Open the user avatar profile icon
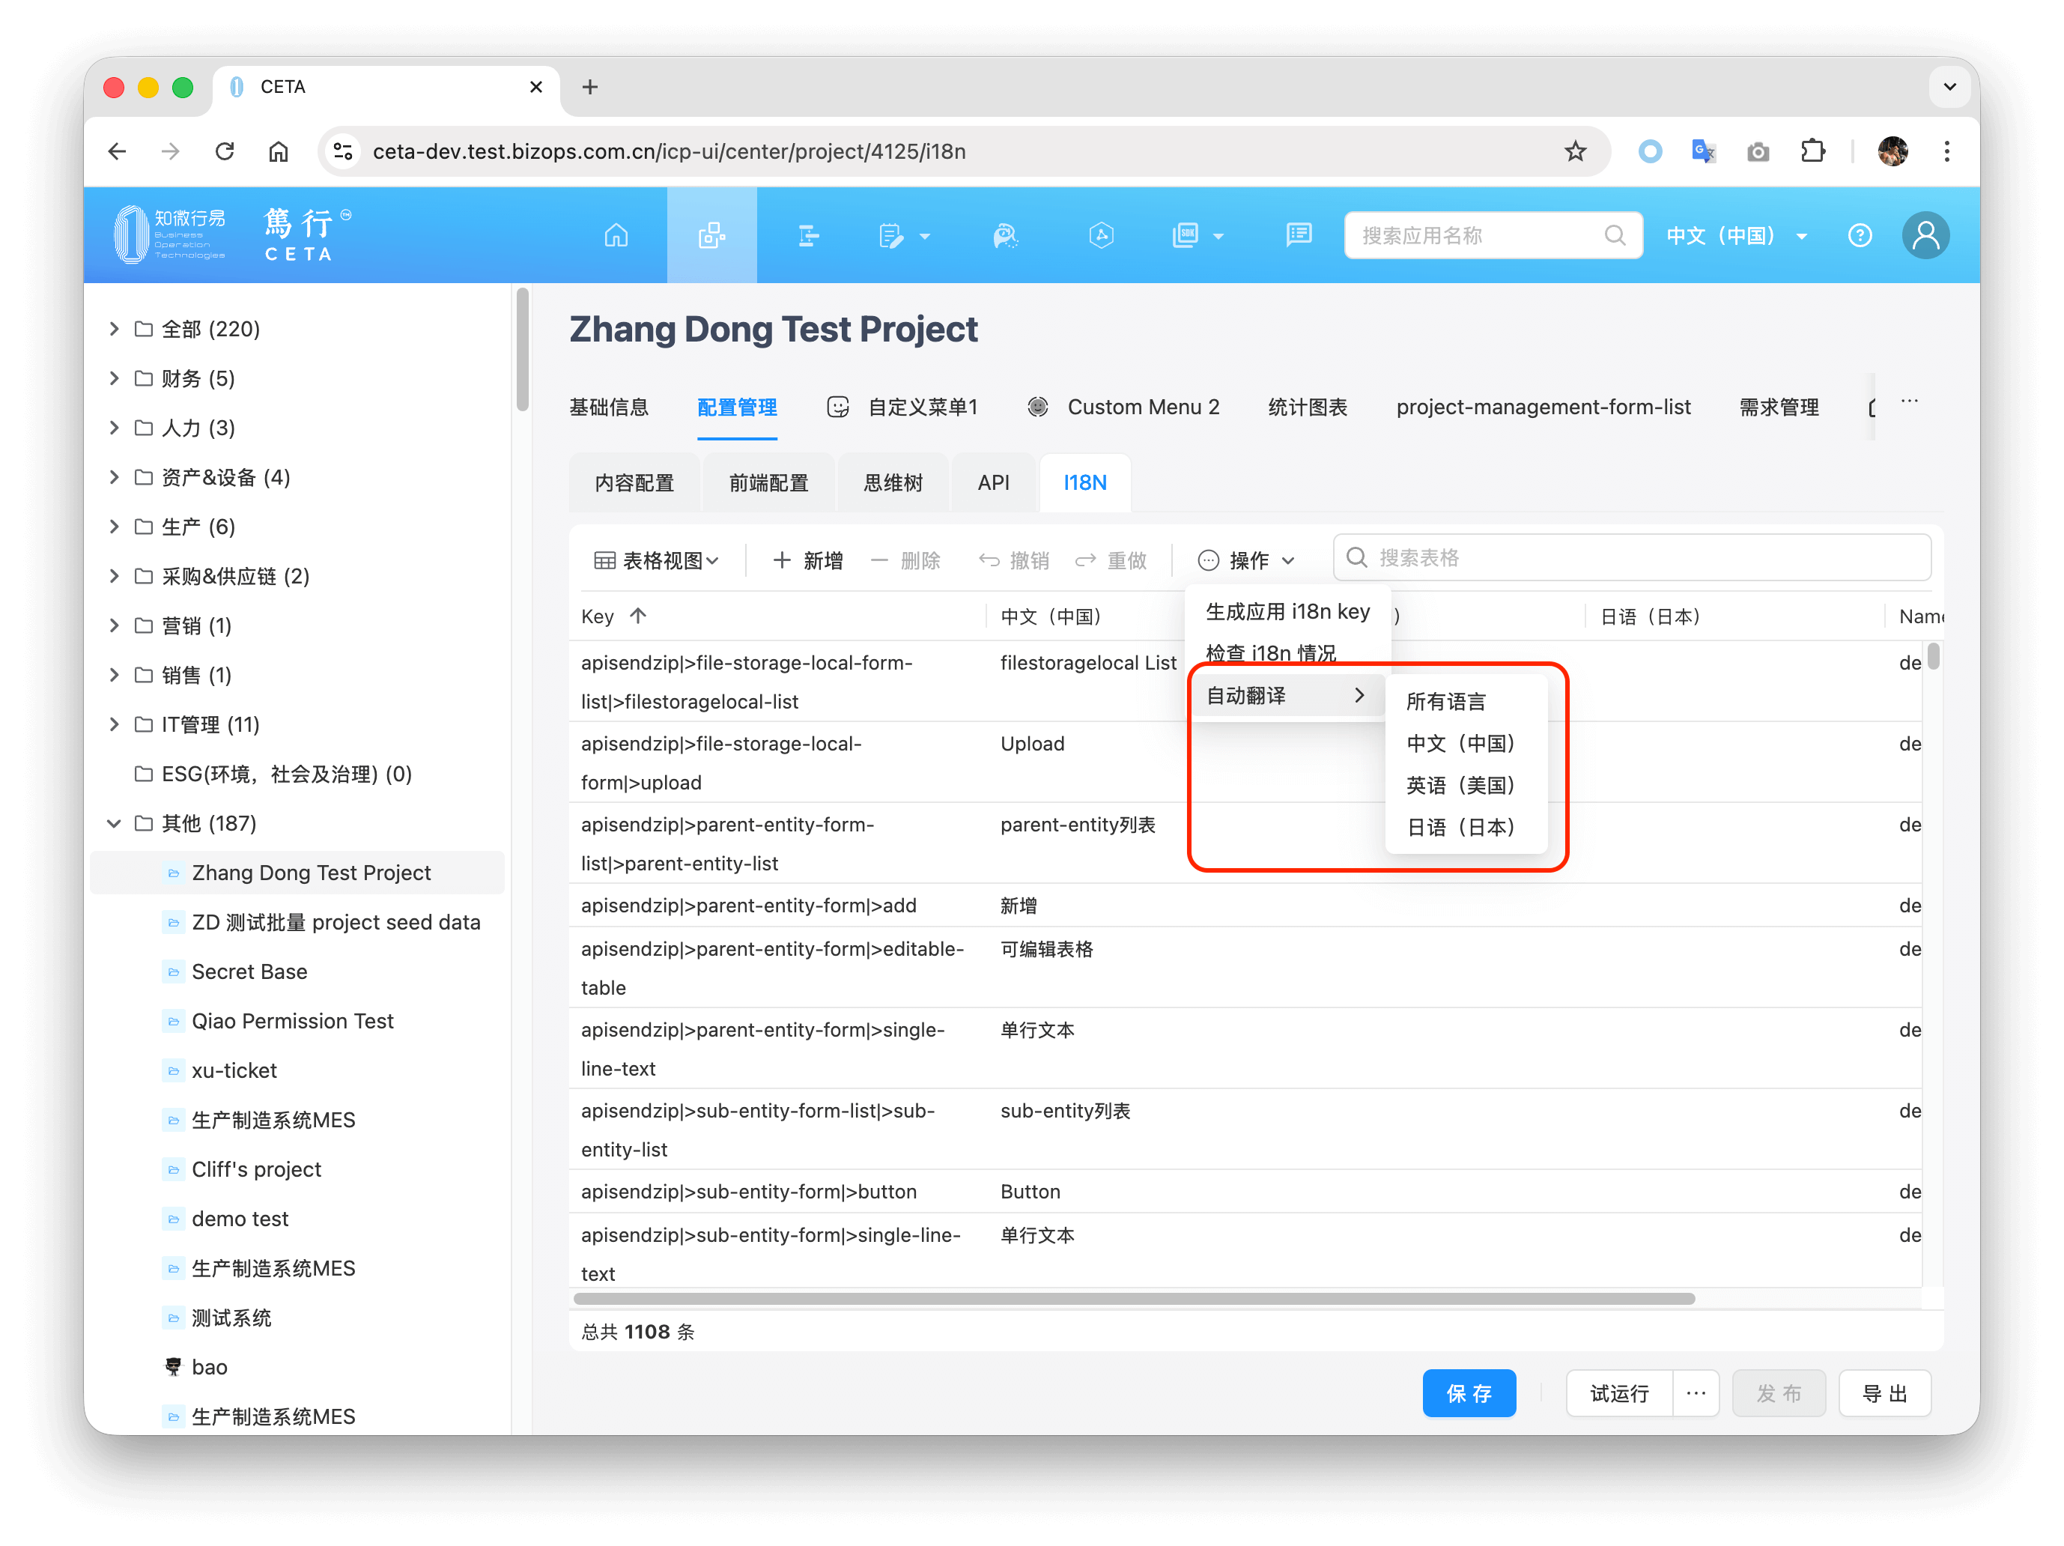Screen dimensions: 2064x1546 pos(1925,235)
